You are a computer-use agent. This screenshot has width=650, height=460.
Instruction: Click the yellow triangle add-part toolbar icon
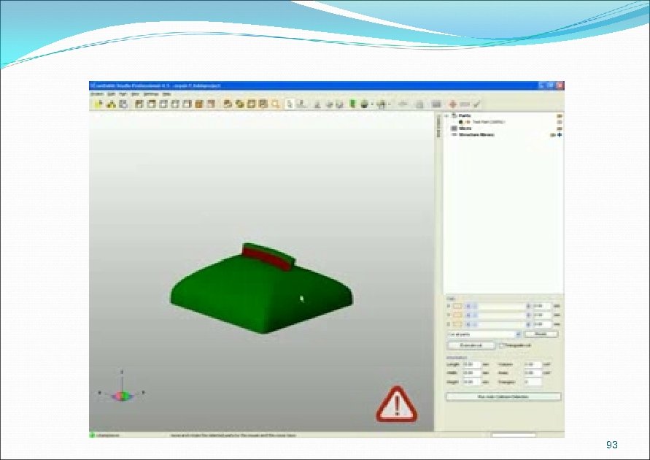click(x=111, y=104)
